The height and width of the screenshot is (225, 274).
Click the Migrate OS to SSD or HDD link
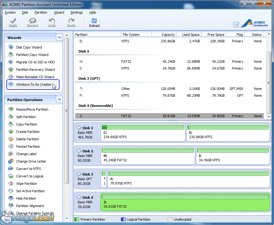tap(36, 62)
